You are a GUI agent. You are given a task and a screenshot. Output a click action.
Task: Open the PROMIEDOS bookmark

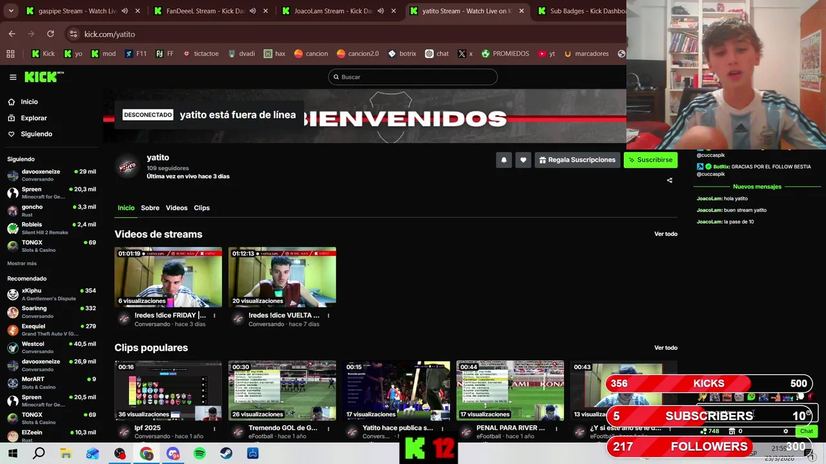pos(505,53)
